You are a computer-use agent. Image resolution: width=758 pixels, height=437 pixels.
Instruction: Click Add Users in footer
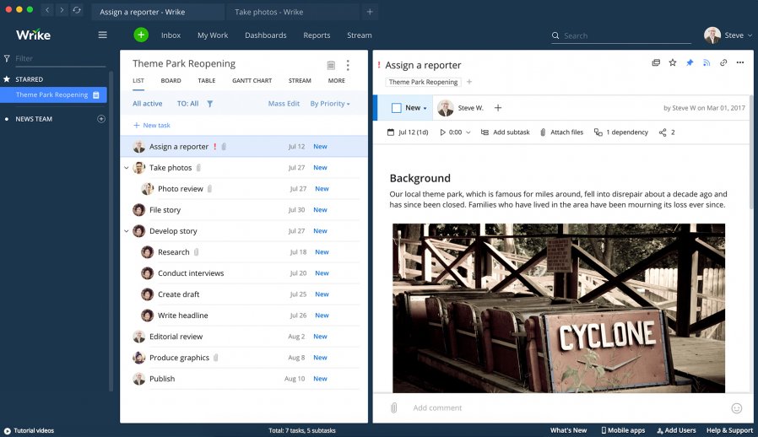click(x=676, y=430)
